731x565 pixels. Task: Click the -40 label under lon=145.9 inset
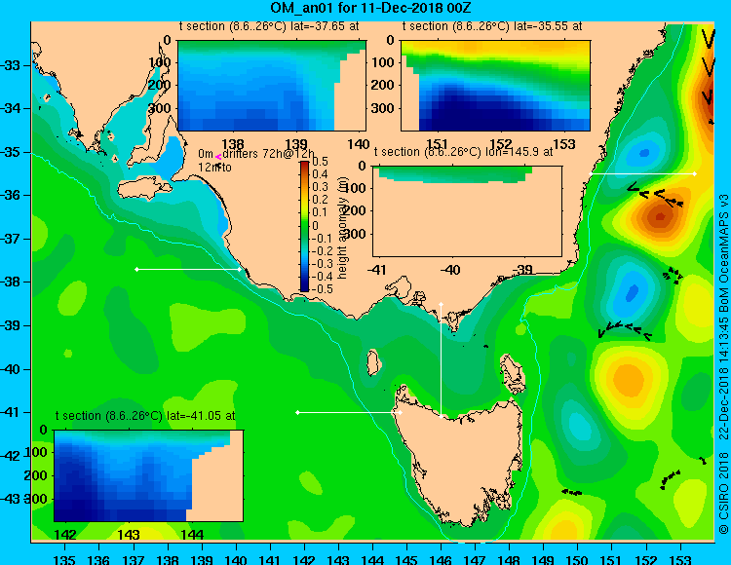coord(450,270)
